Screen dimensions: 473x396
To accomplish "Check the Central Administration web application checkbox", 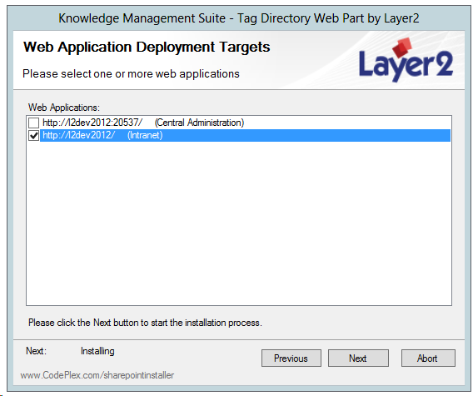I will click(x=33, y=123).
